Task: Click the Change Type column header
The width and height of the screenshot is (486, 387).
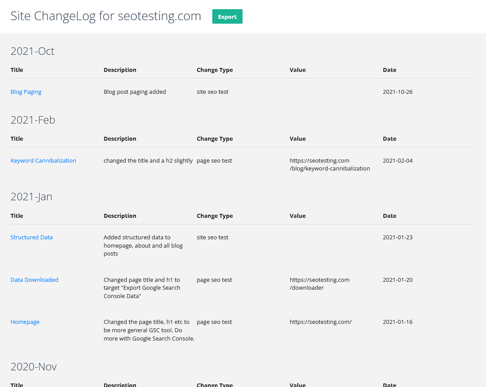Action: pyautogui.click(x=214, y=70)
